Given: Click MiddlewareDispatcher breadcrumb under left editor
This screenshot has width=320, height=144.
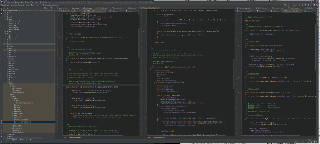Looking at the screenshot, I should 75,138.
